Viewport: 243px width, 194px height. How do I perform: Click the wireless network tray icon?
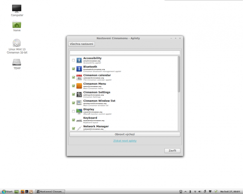[195, 192]
